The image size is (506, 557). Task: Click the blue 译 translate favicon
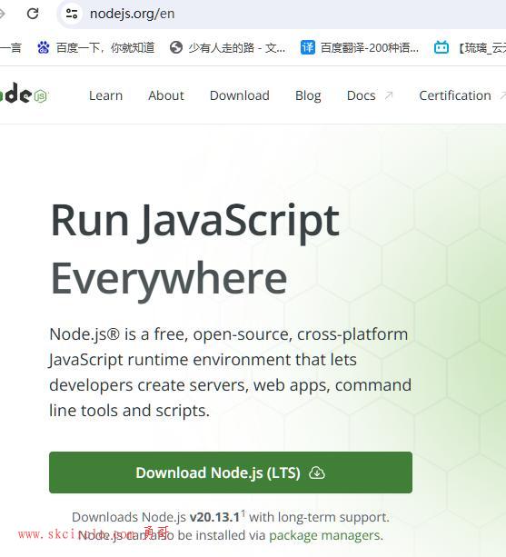307,47
